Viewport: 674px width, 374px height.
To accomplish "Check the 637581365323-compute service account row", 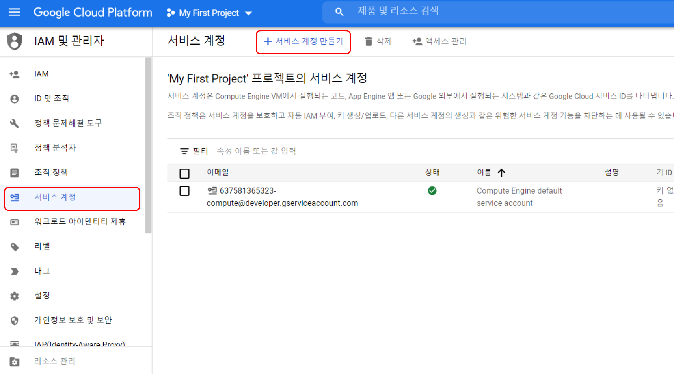I will [184, 191].
